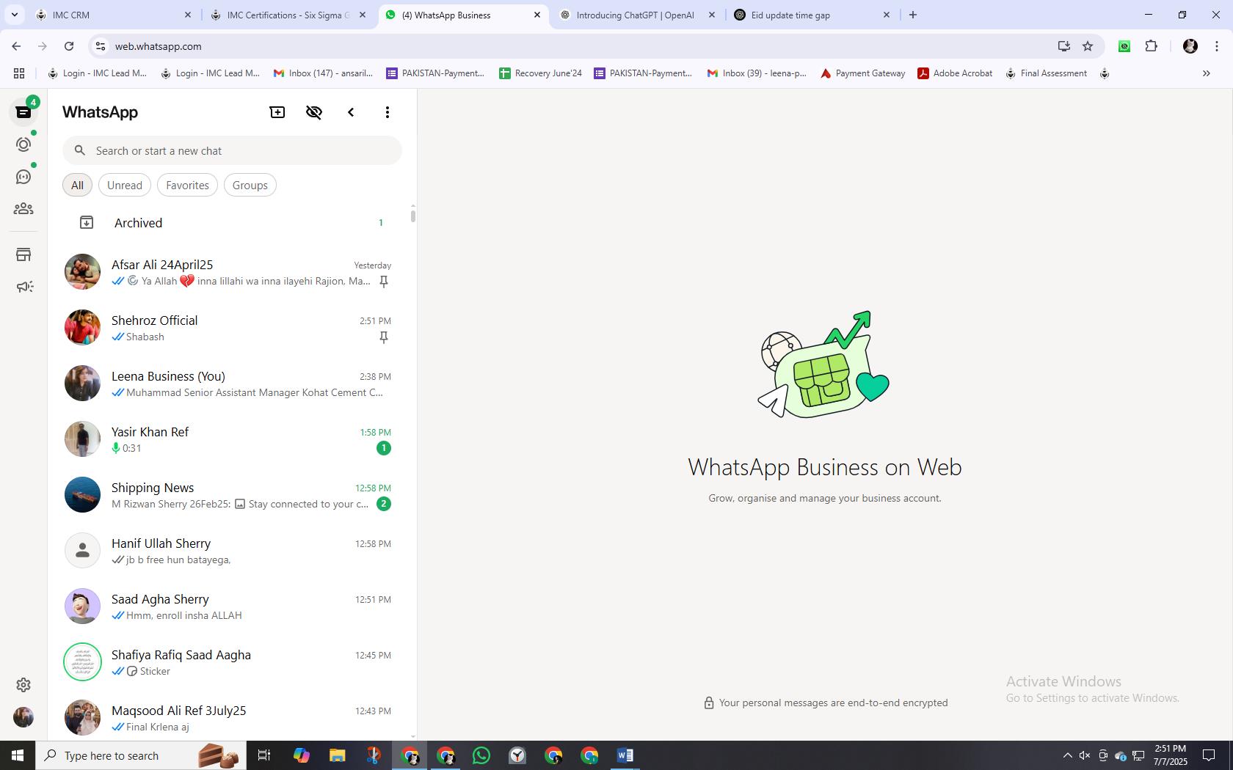Open Advertise megaphone icon in sidebar
The width and height of the screenshot is (1233, 770).
pyautogui.click(x=24, y=287)
